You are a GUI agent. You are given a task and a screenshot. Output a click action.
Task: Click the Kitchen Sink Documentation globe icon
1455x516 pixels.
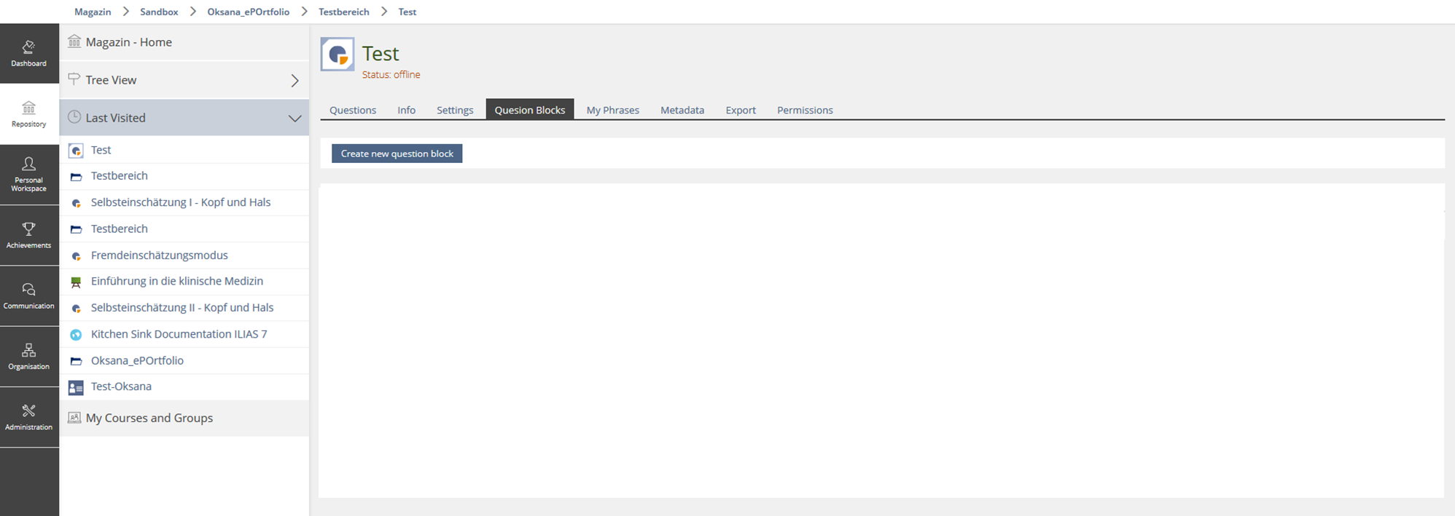76,335
